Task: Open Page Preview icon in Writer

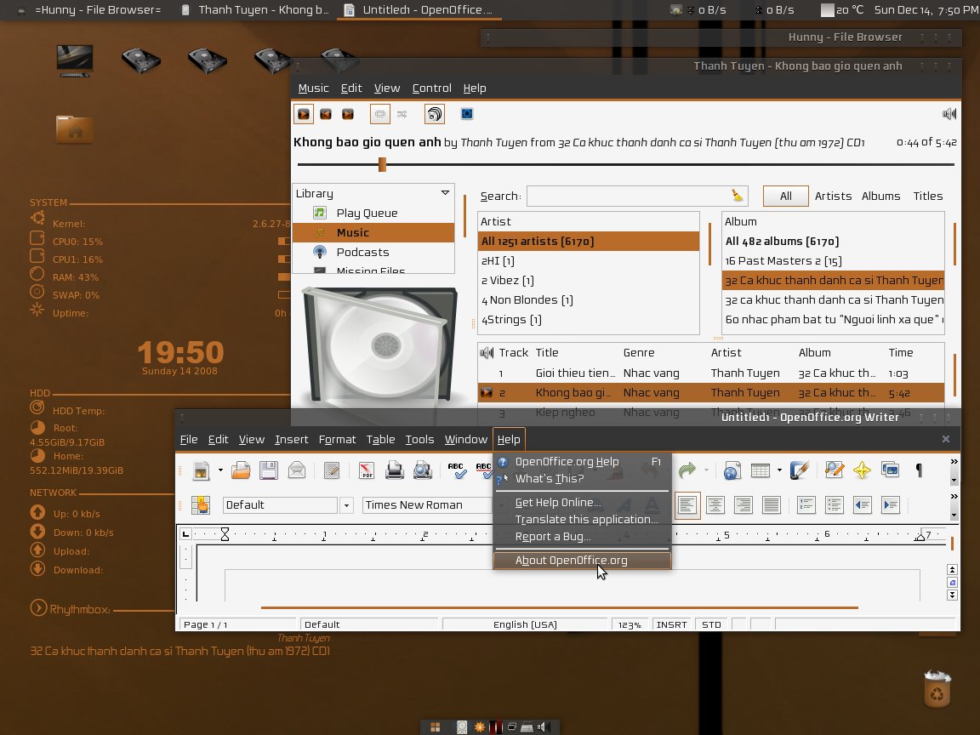Action: tap(423, 470)
